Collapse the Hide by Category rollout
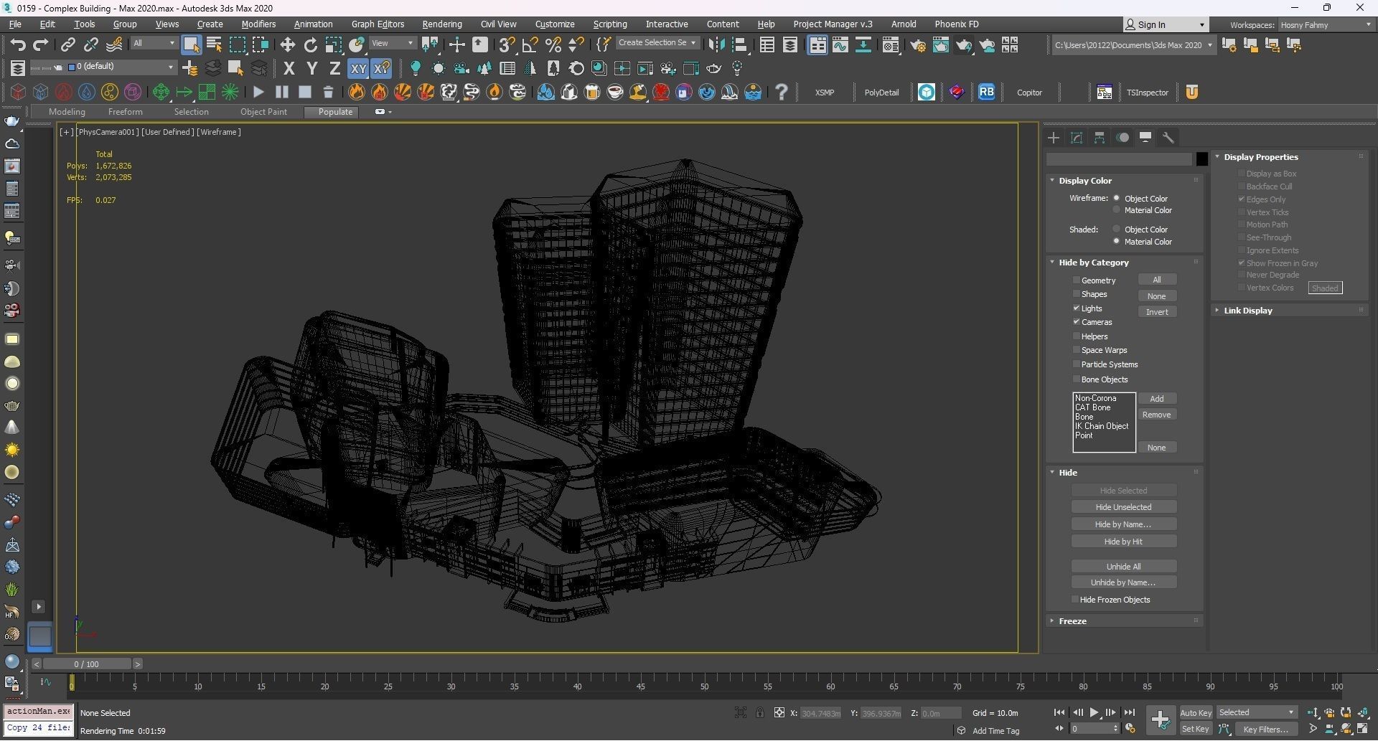 pyautogui.click(x=1123, y=263)
